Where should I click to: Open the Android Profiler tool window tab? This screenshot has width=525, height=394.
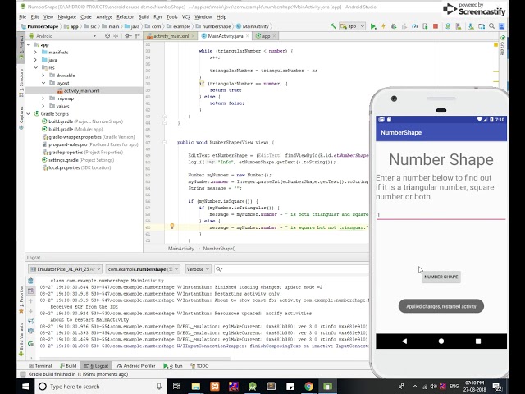click(x=136, y=366)
